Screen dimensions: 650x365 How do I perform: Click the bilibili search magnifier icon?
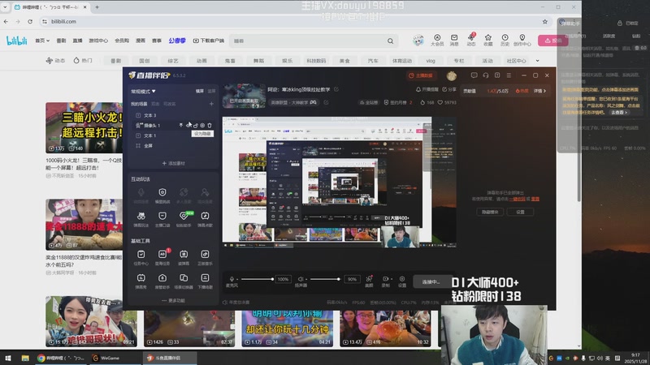click(x=390, y=41)
